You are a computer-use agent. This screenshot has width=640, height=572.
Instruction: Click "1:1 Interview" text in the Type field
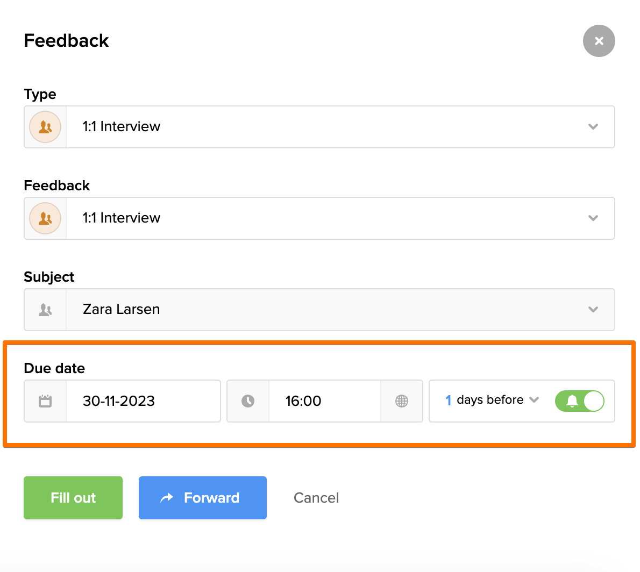[x=122, y=127]
